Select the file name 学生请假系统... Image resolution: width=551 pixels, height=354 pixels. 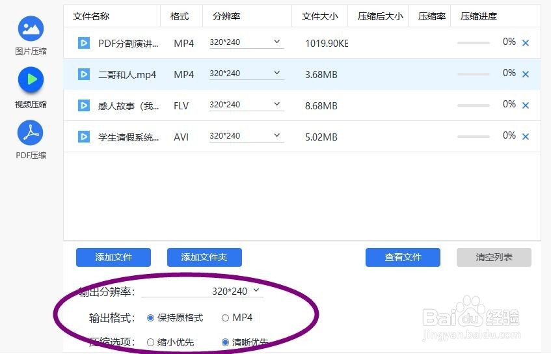point(128,137)
